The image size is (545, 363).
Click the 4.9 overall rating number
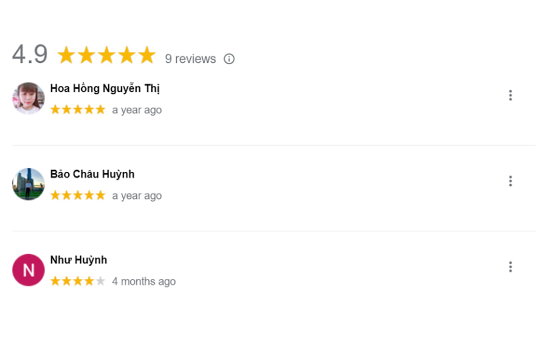(30, 55)
